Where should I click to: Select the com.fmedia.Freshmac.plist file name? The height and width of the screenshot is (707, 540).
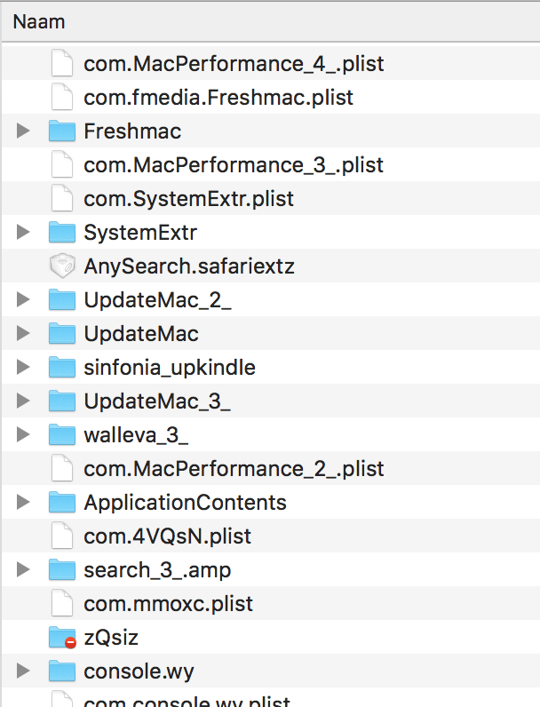[x=218, y=98]
